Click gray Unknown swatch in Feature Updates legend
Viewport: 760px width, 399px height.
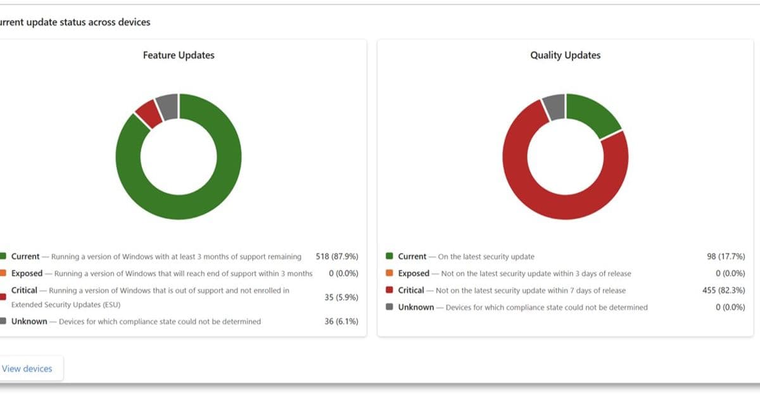click(3, 322)
